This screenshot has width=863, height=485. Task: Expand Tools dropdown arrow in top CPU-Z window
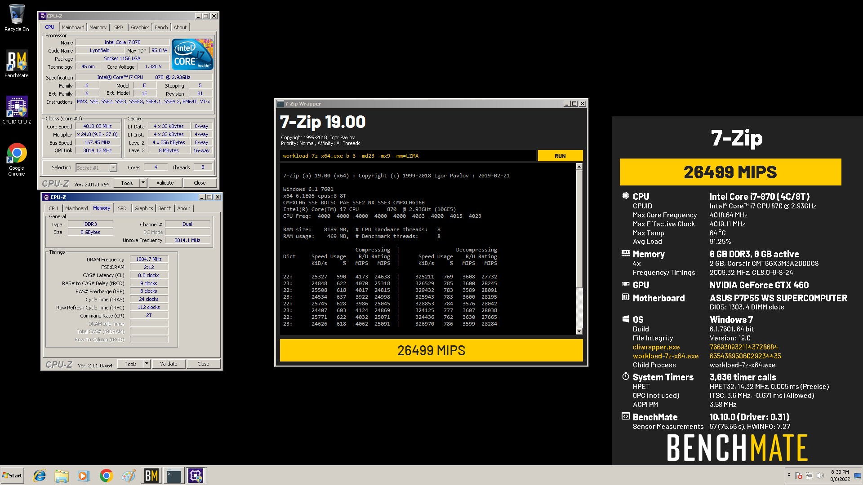(143, 183)
